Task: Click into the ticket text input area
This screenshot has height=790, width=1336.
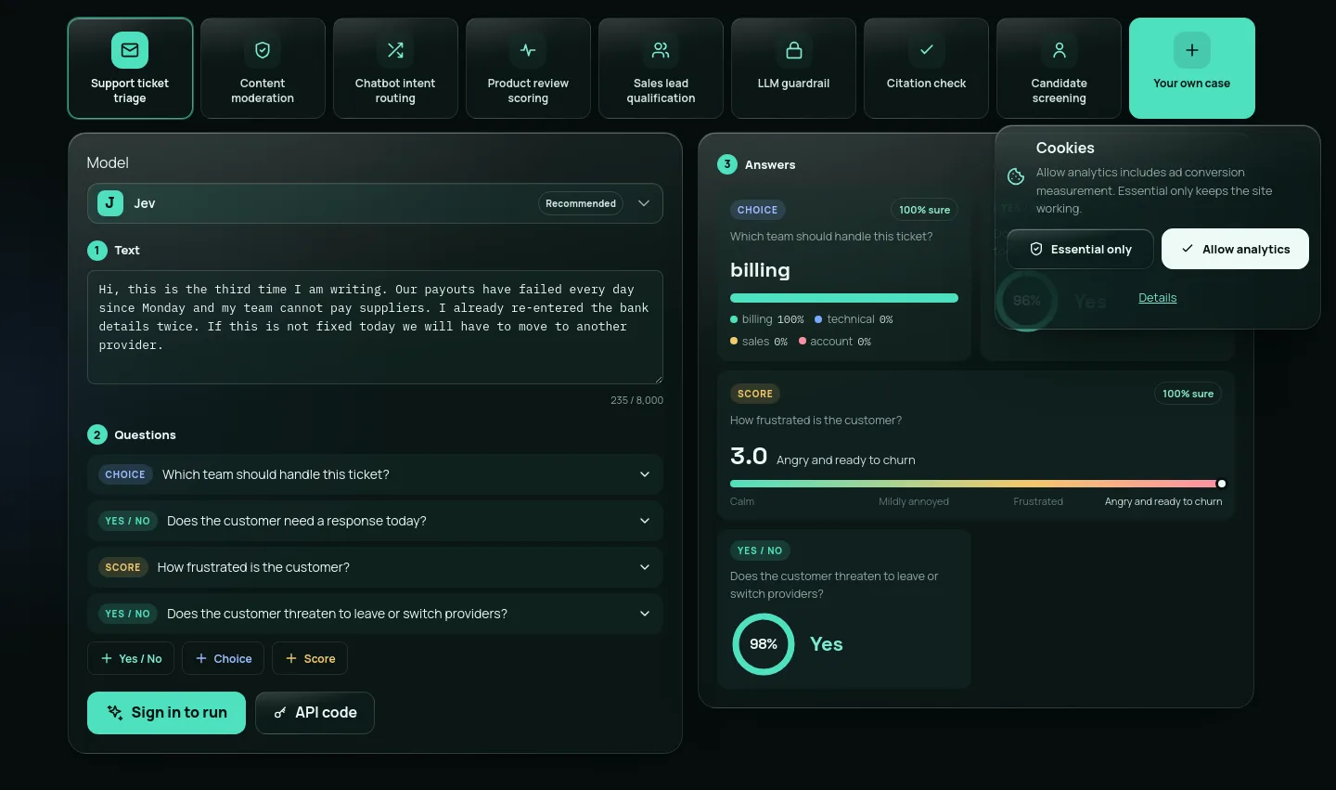Action: point(375,327)
